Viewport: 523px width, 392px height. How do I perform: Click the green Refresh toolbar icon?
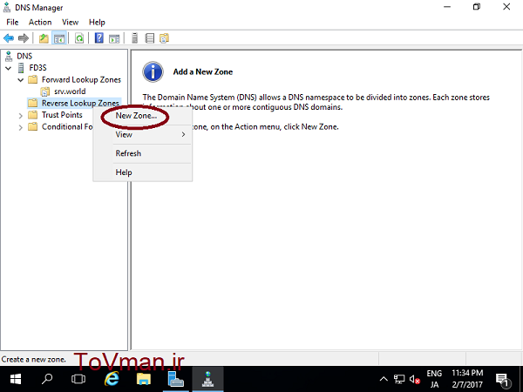(79, 38)
